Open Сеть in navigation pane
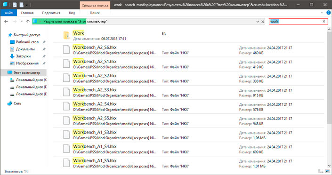The image size is (332, 175). [x=17, y=103]
